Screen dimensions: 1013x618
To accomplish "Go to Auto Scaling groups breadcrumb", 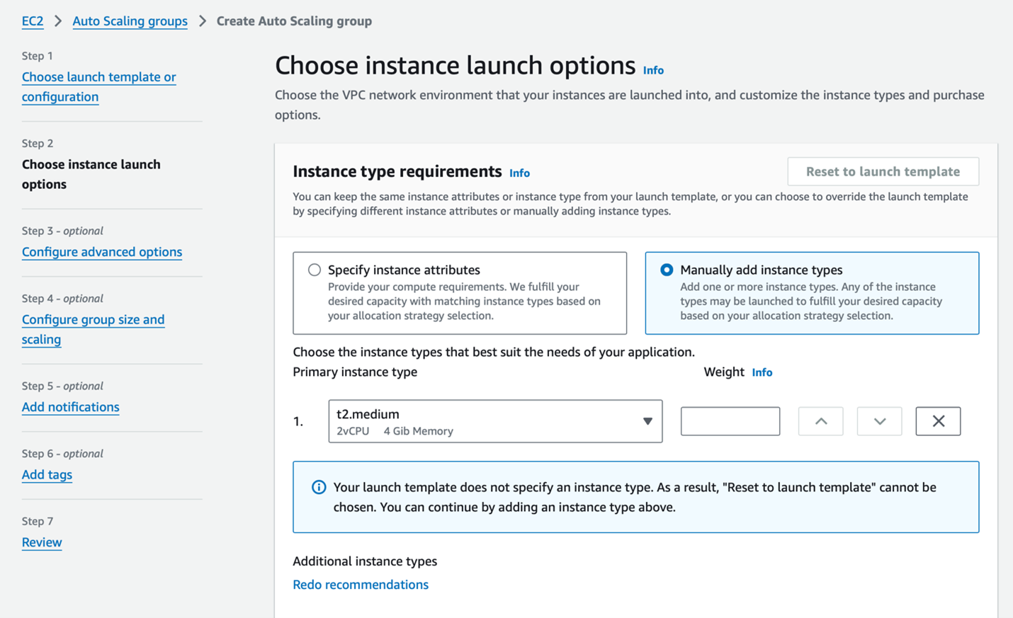I will 130,21.
